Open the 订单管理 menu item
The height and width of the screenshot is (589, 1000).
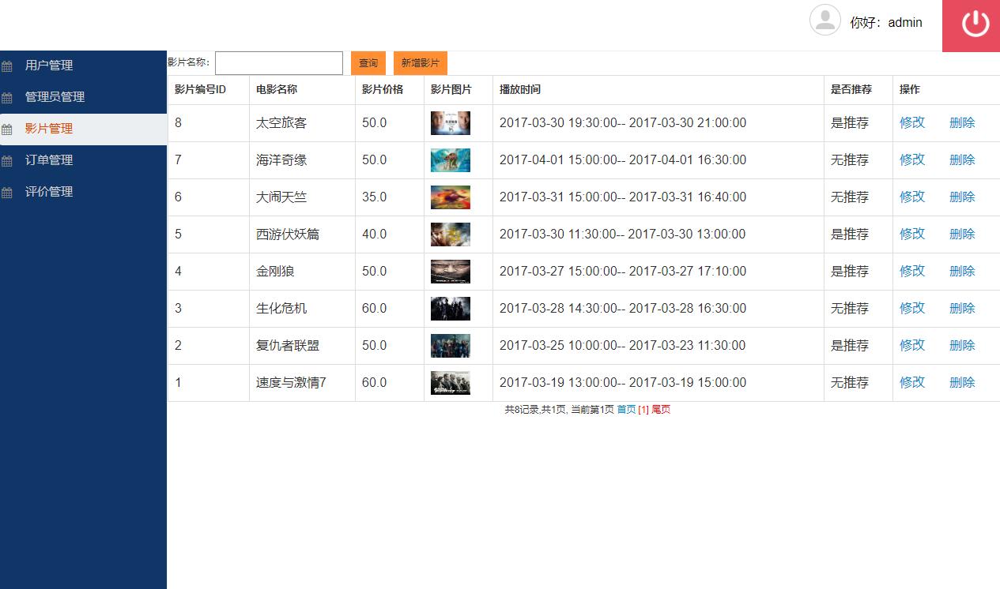[83, 160]
